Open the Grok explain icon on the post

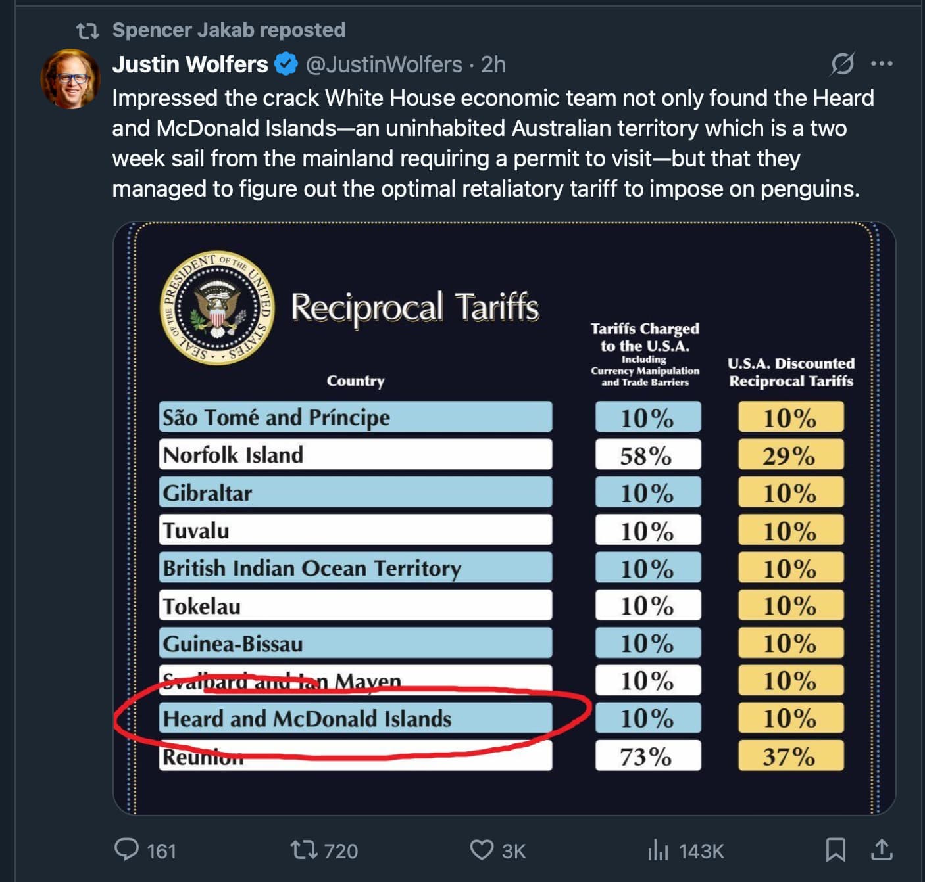[842, 64]
